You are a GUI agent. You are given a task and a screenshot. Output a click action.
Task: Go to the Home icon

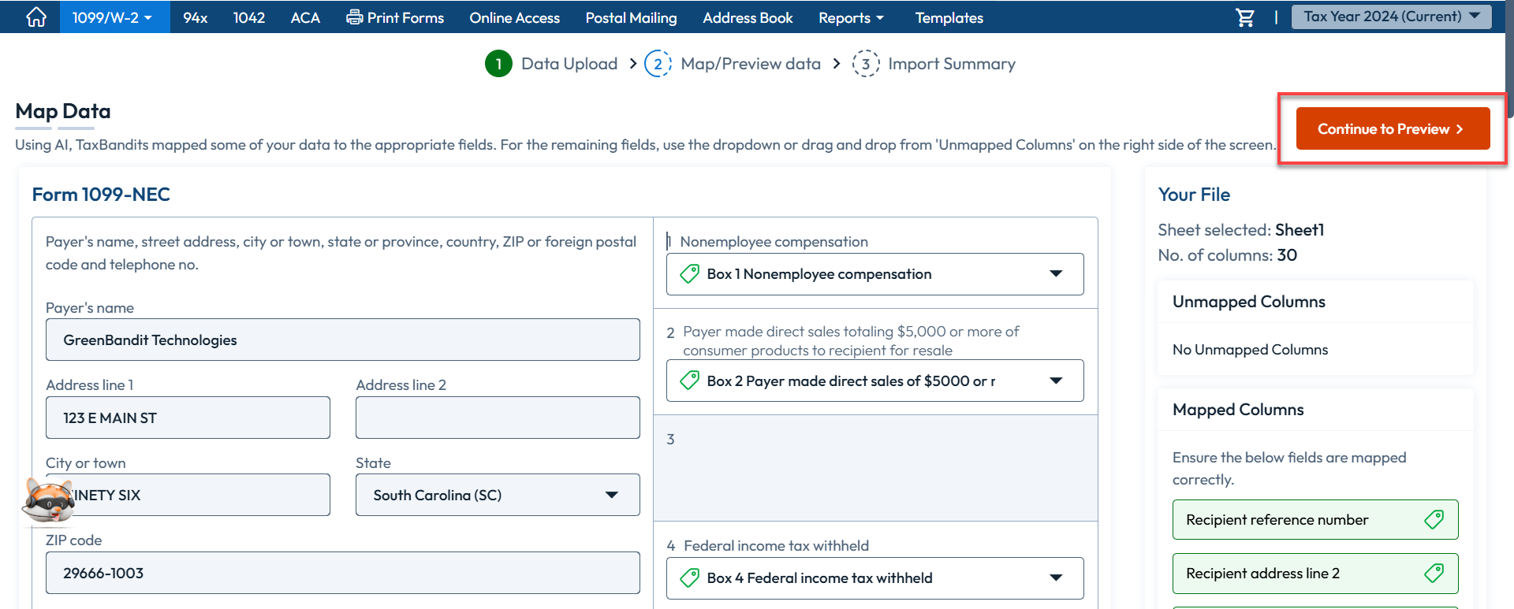36,17
